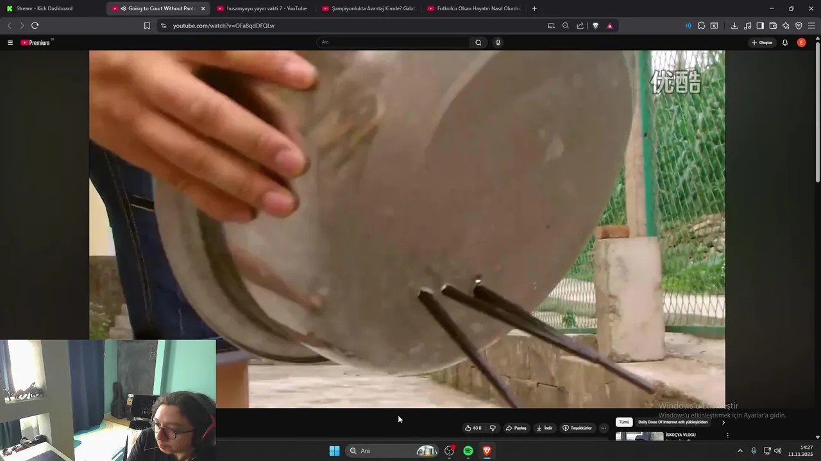Bookmark this page with bookmark icon

tap(147, 26)
